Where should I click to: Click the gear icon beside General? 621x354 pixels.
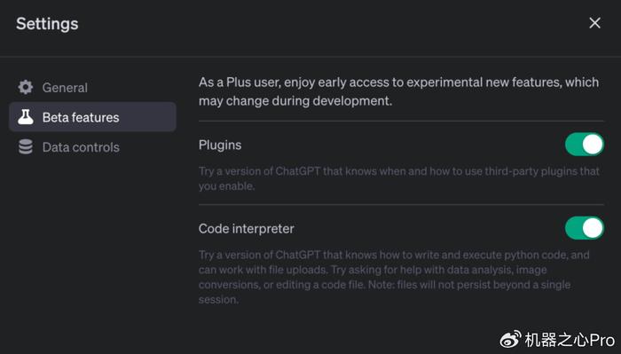pyautogui.click(x=26, y=87)
